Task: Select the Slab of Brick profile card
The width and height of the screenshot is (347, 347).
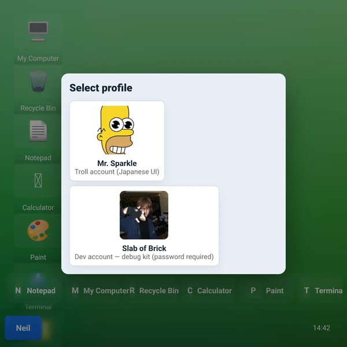Action: coord(144,226)
